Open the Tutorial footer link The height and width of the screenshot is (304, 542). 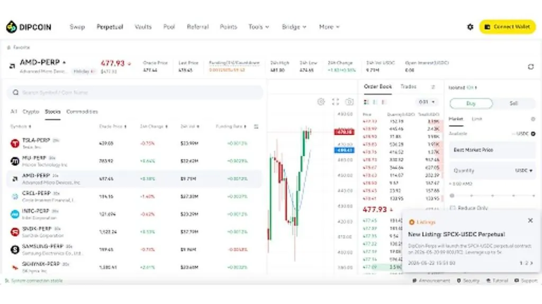[497, 281]
